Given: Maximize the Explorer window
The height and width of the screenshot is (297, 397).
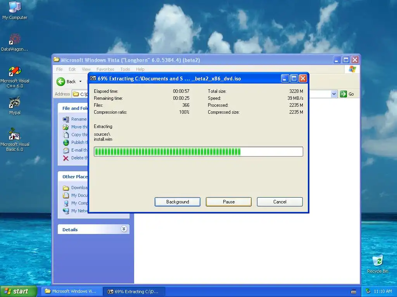Looking at the screenshot, I should (346, 60).
